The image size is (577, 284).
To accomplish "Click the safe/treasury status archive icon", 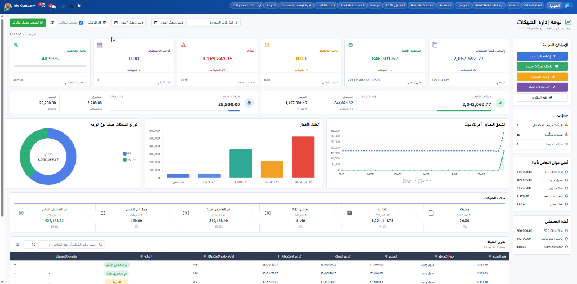I will pyautogui.click(x=349, y=213).
